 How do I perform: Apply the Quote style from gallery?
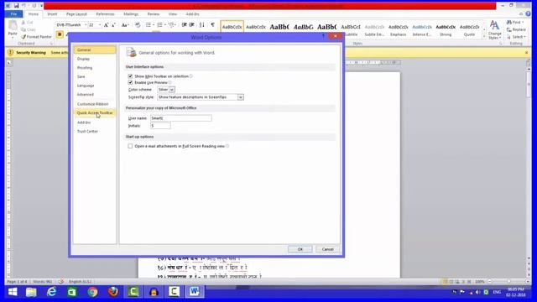[x=469, y=30]
